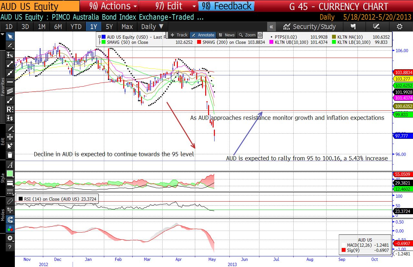Click the green SMAVG (50) legend swatch
This screenshot has height=267, width=413.
tap(104, 42)
